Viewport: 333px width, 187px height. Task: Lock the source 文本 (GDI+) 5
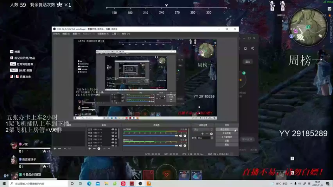tap(116, 139)
